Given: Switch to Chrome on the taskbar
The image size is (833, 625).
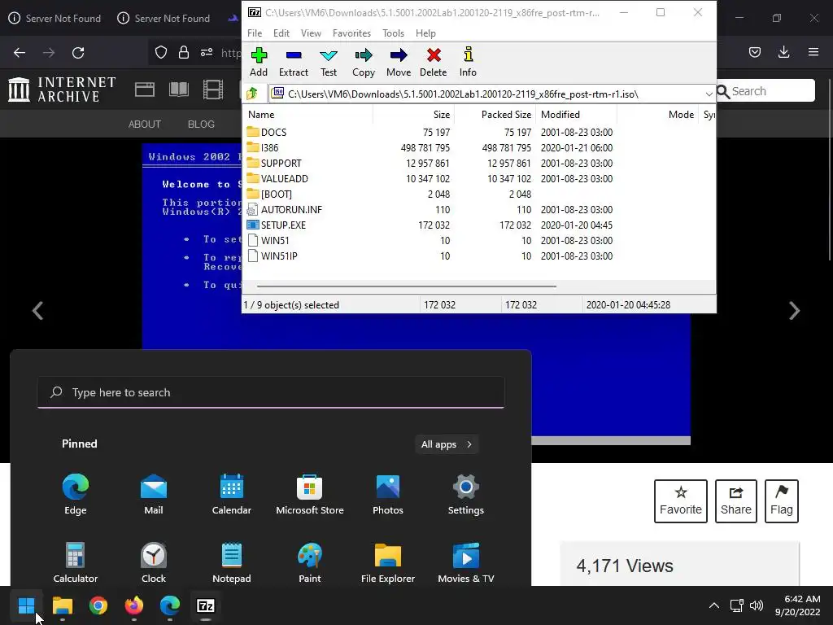Looking at the screenshot, I should coord(98,605).
